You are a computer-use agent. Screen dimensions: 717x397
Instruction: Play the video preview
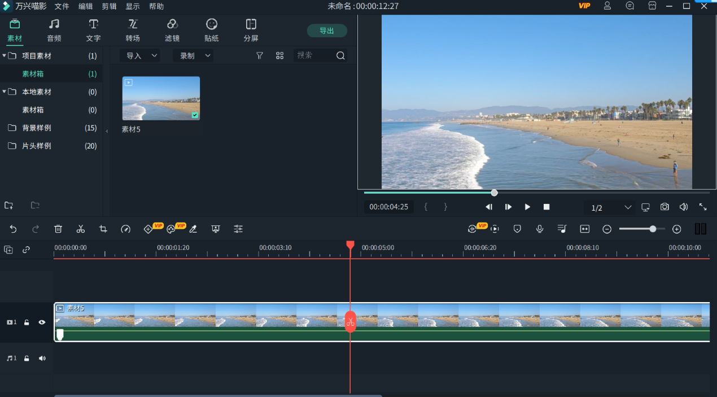tap(527, 207)
